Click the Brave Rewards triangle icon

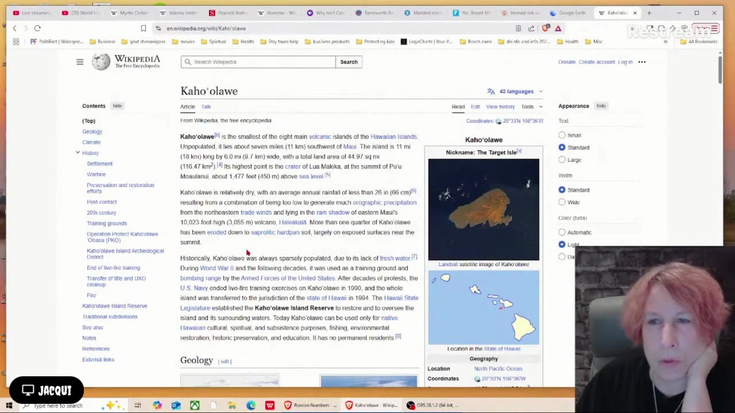click(558, 28)
